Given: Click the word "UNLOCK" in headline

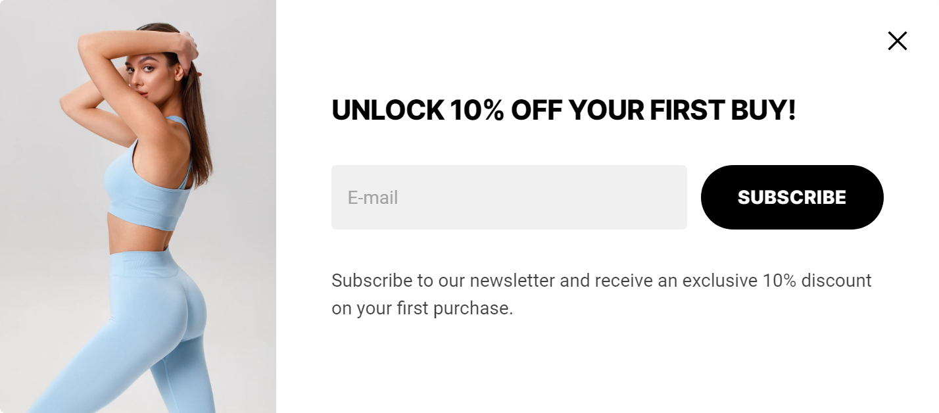Looking at the screenshot, I should coord(387,110).
